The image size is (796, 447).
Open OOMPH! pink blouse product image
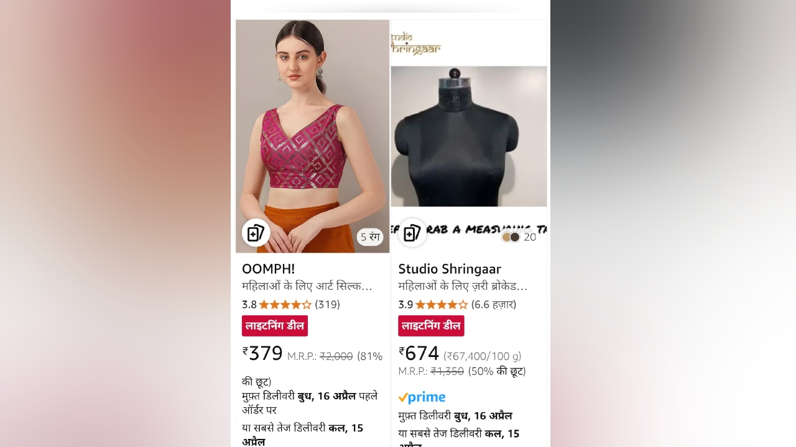click(x=313, y=136)
